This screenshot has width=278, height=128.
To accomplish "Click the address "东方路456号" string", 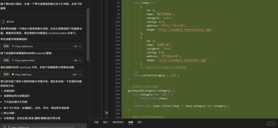I will coord(170,56).
